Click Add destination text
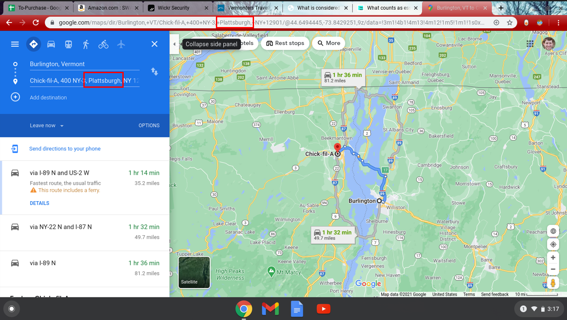 point(48,98)
